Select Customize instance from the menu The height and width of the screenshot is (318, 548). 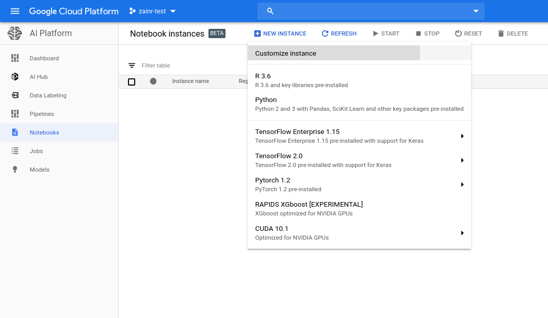tap(285, 53)
